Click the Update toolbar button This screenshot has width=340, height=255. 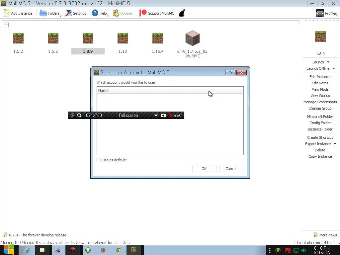coord(122,13)
